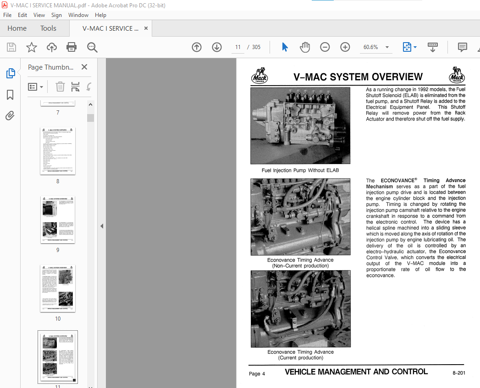Screen dimensions: 480x388
Task: Select page 10 thumbnail
Action: click(58, 289)
